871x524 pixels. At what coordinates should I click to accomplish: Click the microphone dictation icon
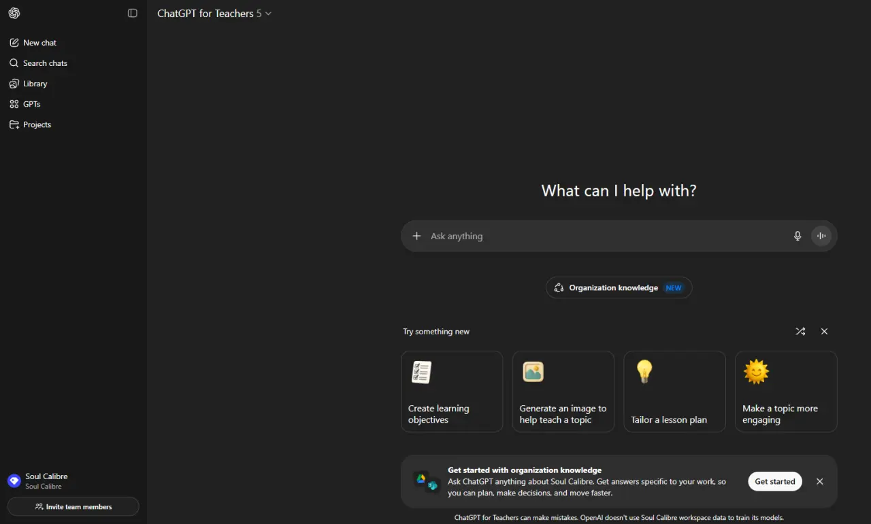coord(798,236)
